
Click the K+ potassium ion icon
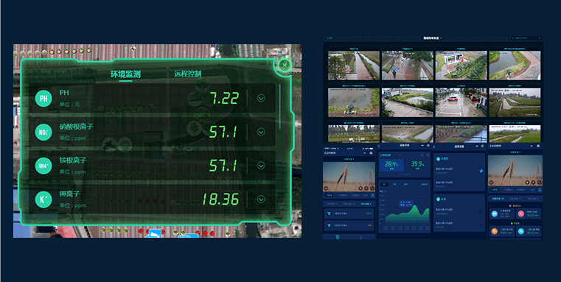click(x=43, y=200)
